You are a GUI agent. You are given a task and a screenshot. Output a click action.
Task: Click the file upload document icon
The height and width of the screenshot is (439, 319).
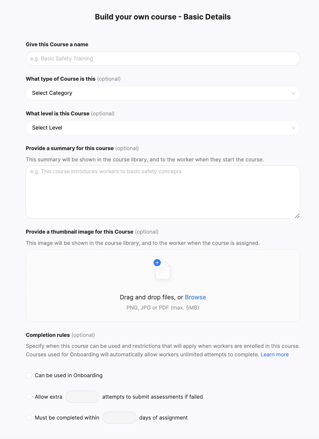coord(163,271)
